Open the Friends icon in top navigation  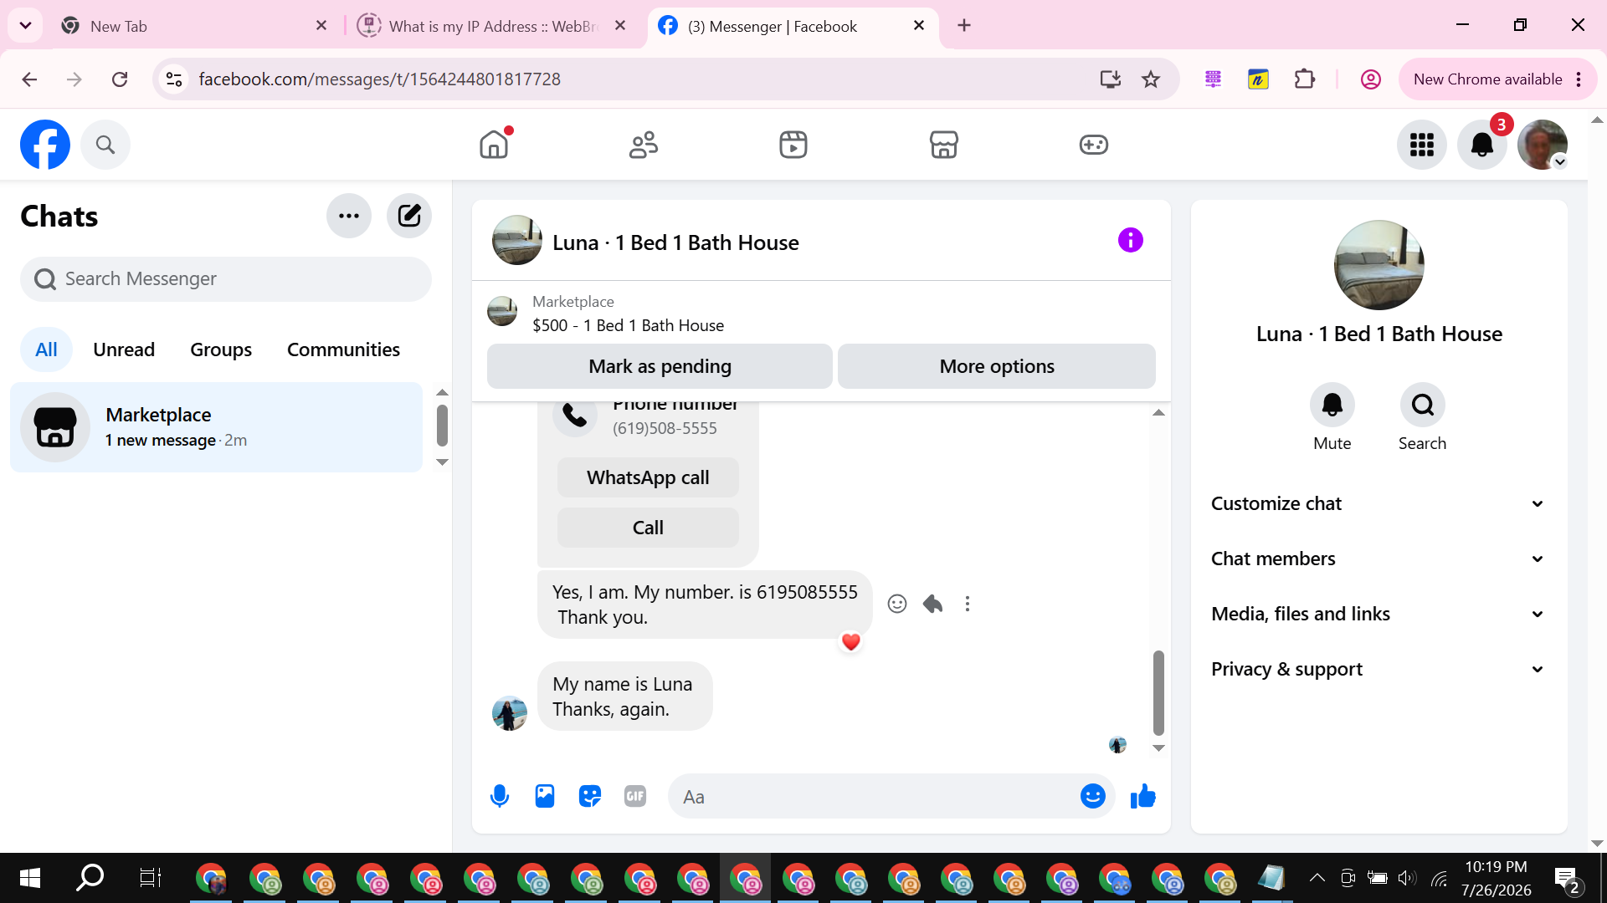tap(644, 145)
